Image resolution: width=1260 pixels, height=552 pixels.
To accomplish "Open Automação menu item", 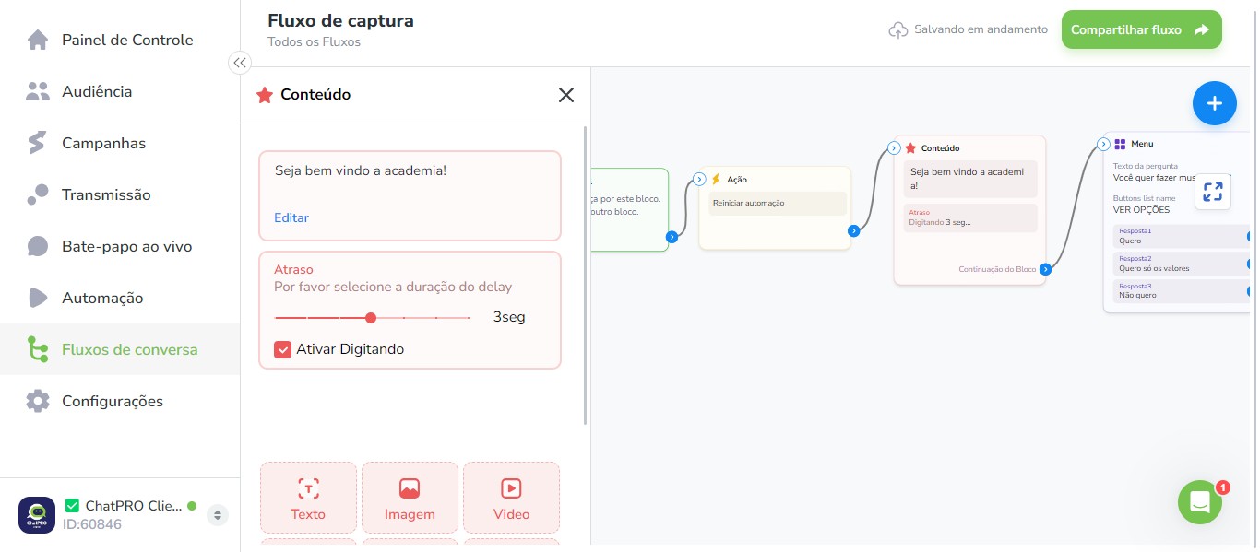I will pyautogui.click(x=120, y=298).
